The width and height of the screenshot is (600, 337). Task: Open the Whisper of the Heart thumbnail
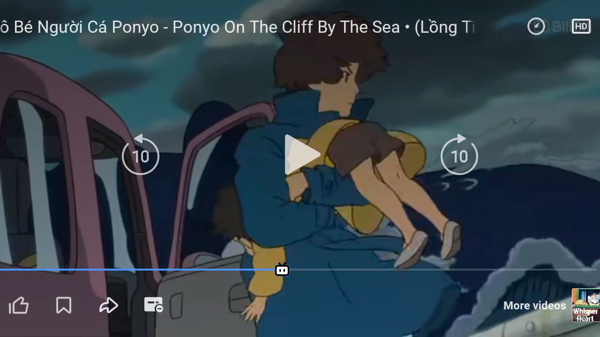586,305
